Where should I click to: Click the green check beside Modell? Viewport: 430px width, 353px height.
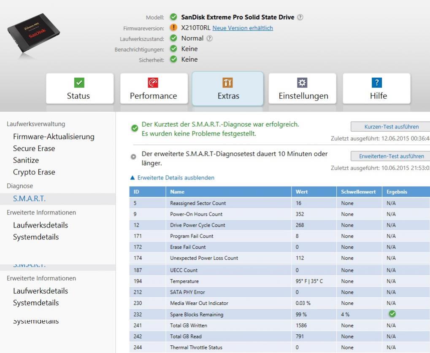click(x=173, y=17)
